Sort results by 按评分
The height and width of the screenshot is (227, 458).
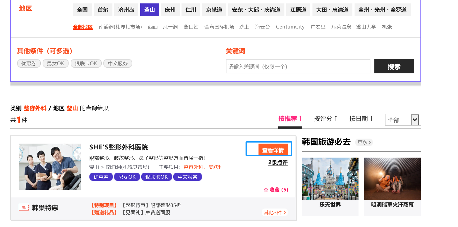pos(325,119)
